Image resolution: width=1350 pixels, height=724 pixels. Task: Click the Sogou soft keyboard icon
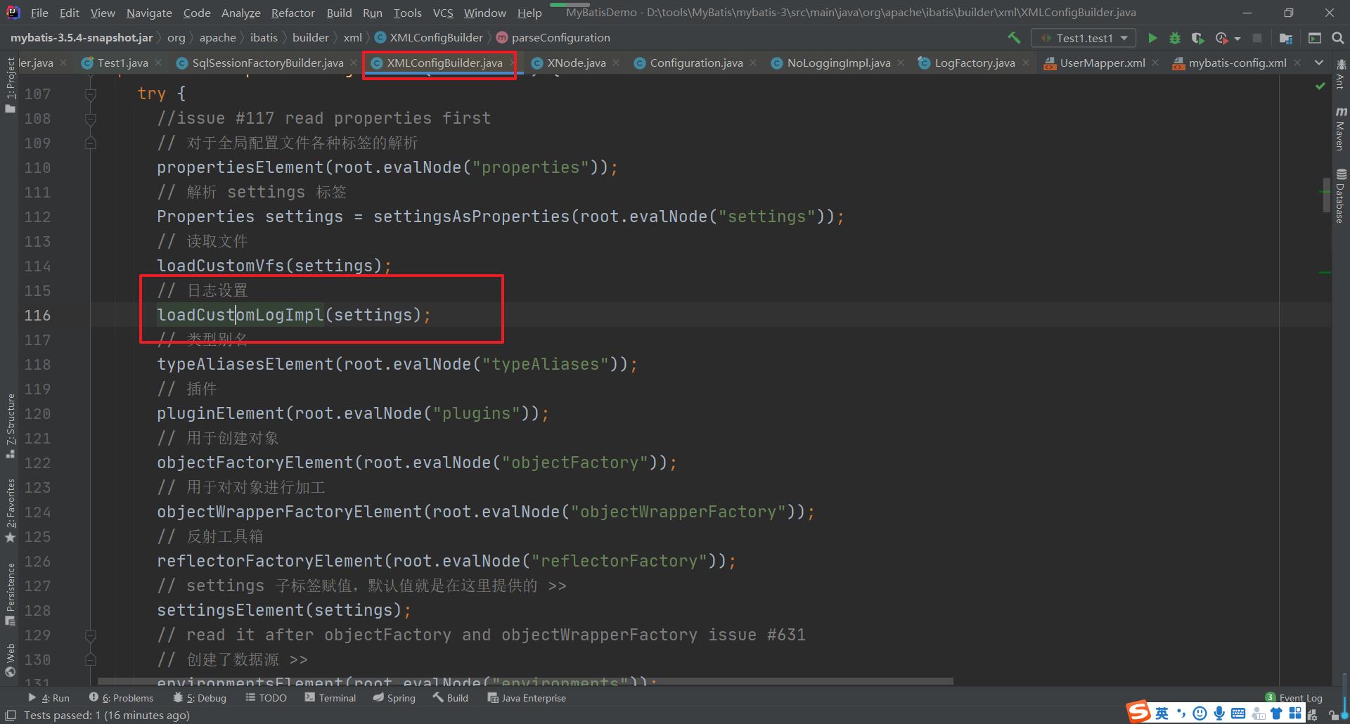coord(1237,713)
